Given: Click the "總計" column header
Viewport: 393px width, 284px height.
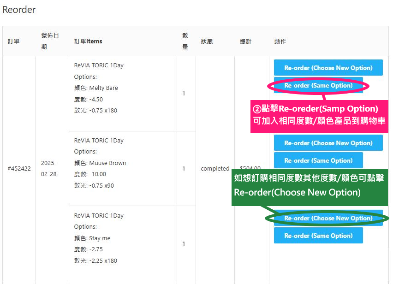Looking at the screenshot, I should (245, 41).
